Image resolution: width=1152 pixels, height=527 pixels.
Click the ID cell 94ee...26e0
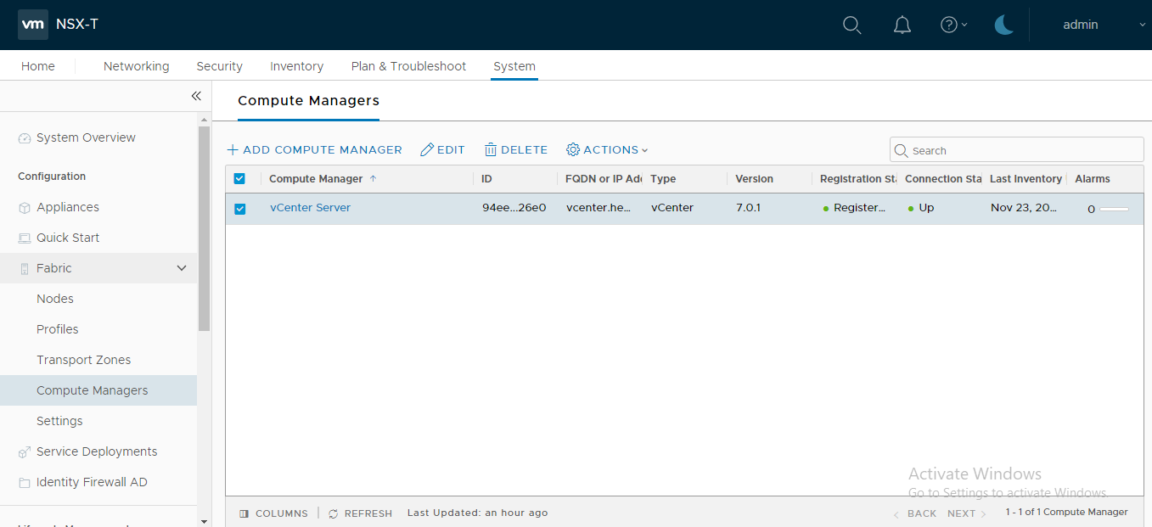pos(514,207)
